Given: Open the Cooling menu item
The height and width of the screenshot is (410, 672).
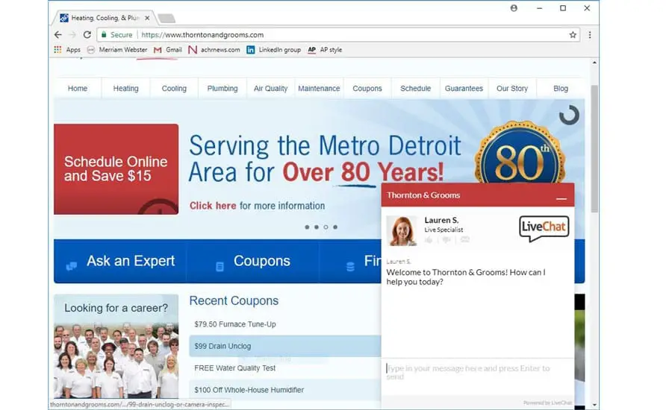Looking at the screenshot, I should click(174, 89).
